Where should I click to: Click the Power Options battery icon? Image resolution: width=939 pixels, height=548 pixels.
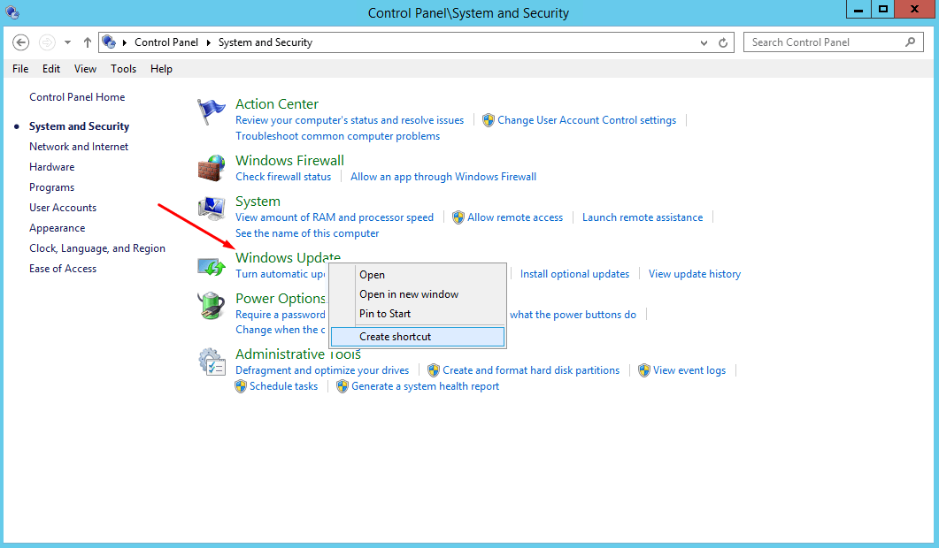point(211,306)
